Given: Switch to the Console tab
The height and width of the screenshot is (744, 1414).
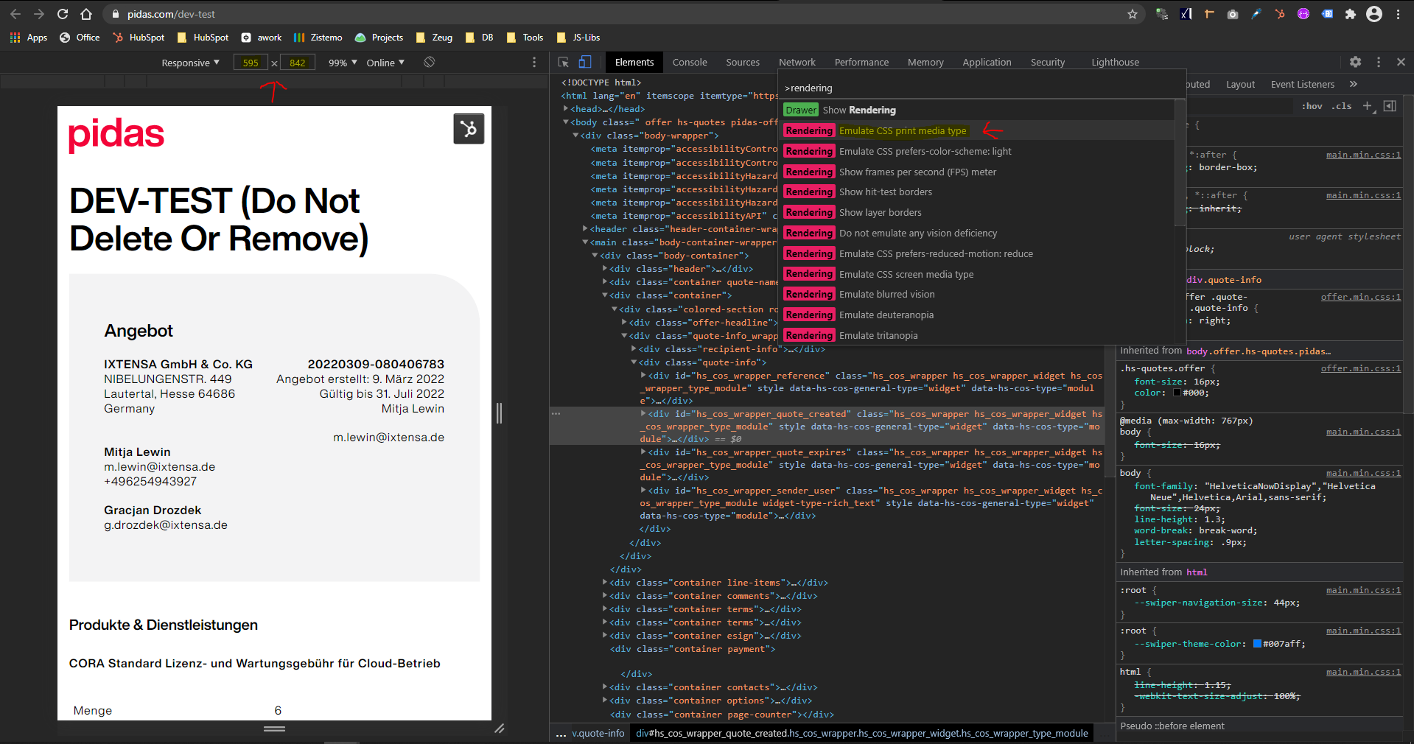Looking at the screenshot, I should point(689,63).
